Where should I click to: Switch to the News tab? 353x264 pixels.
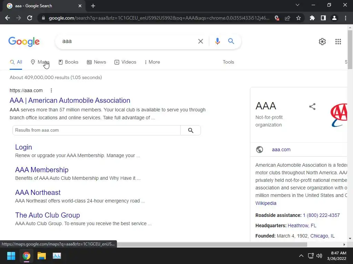[97, 62]
